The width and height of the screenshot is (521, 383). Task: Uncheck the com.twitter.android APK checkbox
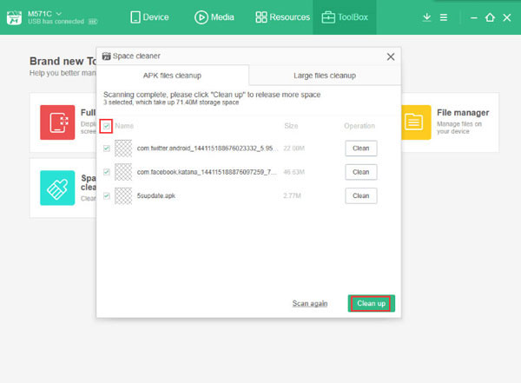[107, 149]
